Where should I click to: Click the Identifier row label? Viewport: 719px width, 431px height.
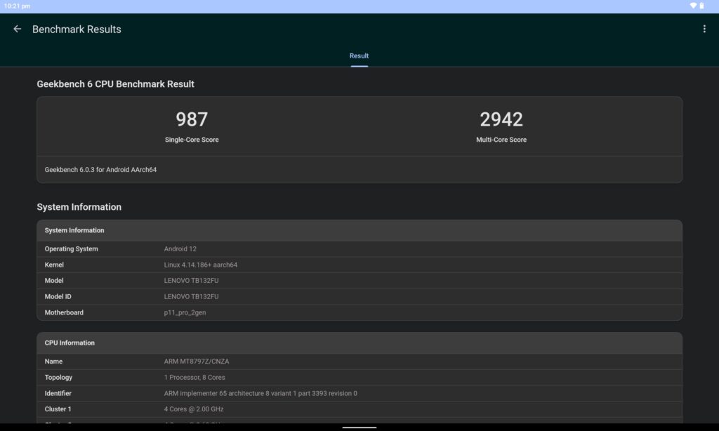point(58,393)
